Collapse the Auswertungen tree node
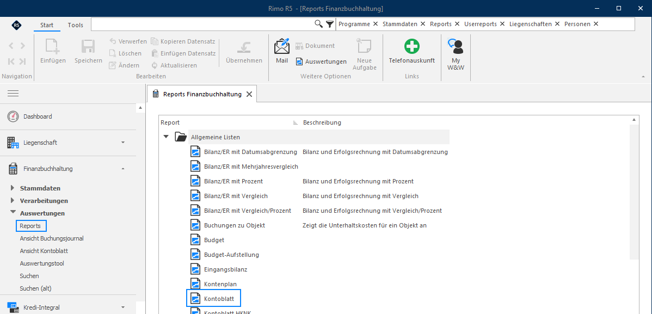This screenshot has height=314, width=652. (x=13, y=212)
